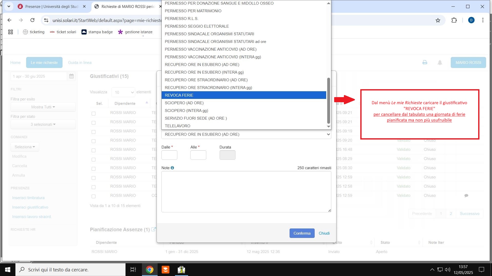Click the Conferma button

click(x=302, y=233)
